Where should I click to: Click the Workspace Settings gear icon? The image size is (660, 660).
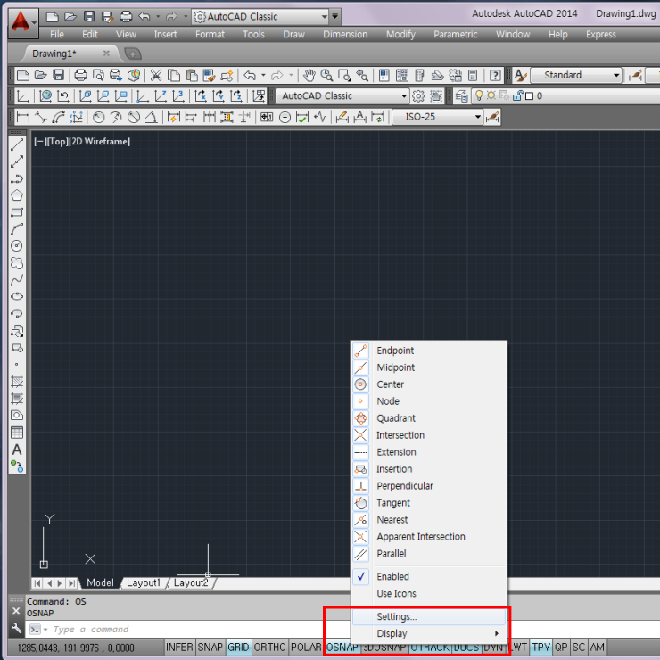point(418,96)
